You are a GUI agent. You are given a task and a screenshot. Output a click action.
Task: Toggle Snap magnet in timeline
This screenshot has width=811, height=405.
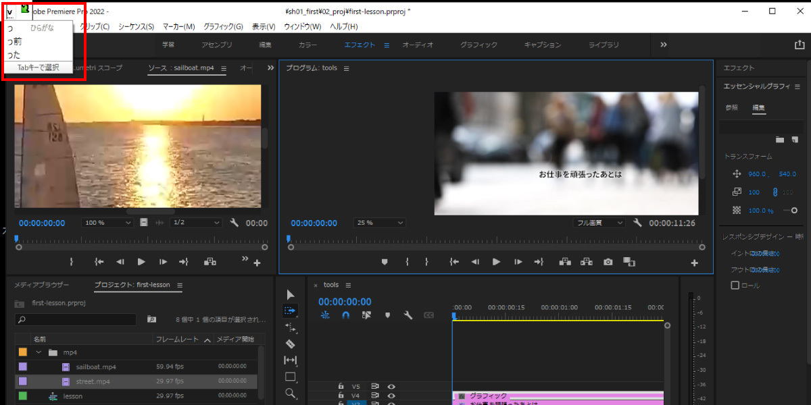(x=345, y=315)
